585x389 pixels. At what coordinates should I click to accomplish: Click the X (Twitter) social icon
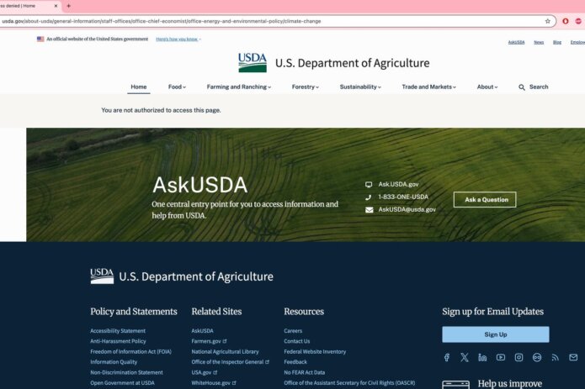click(x=465, y=357)
